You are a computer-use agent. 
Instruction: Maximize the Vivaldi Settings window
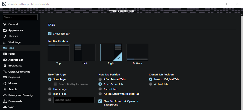pos(225,4)
